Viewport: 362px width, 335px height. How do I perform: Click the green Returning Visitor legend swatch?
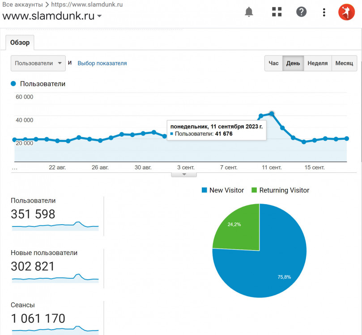254,190
